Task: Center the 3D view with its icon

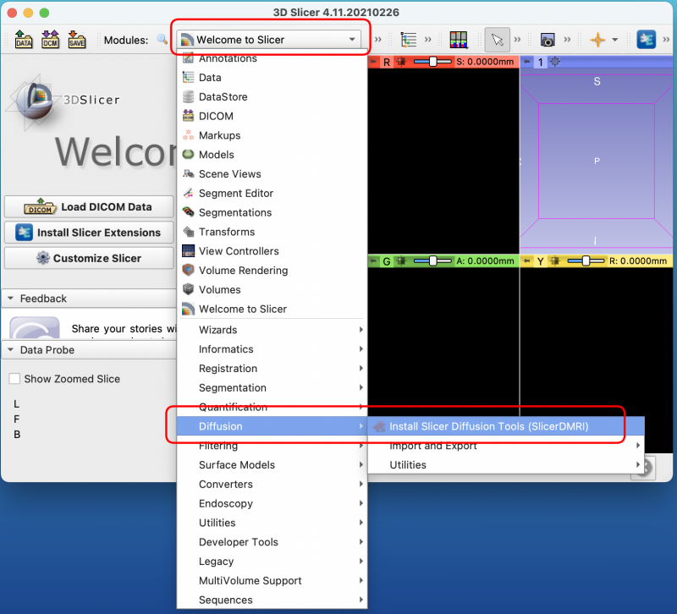Action: pos(555,62)
